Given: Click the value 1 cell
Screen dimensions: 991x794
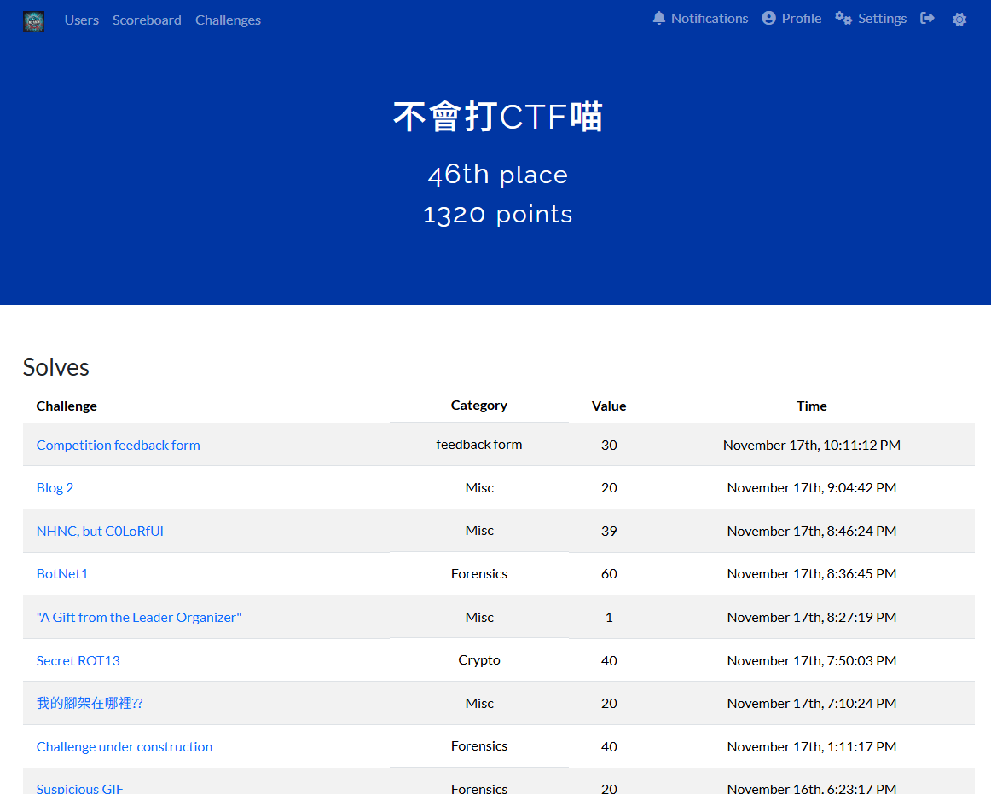Looking at the screenshot, I should click(x=609, y=618).
